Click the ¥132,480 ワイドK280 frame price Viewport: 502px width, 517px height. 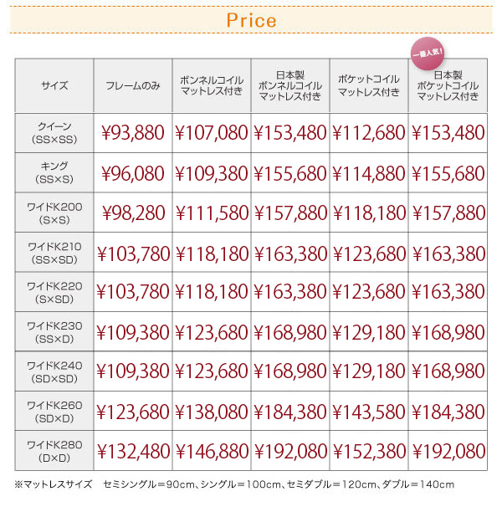tap(133, 451)
